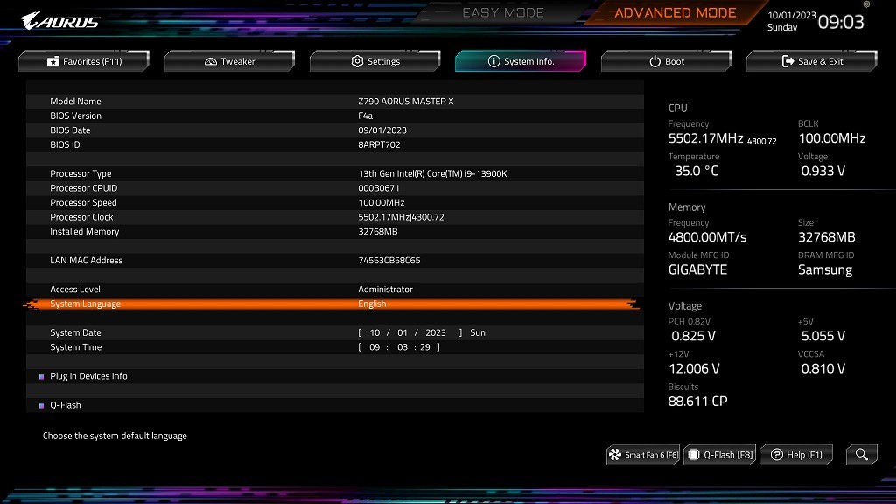Click the System Time label

(x=75, y=347)
